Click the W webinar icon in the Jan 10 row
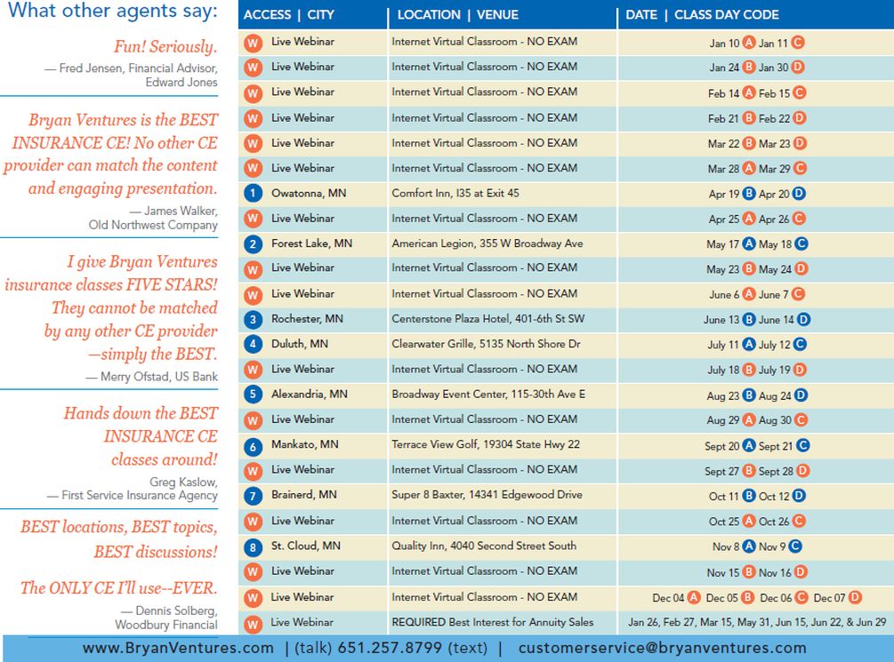Image resolution: width=894 pixels, height=662 pixels. coord(253,43)
